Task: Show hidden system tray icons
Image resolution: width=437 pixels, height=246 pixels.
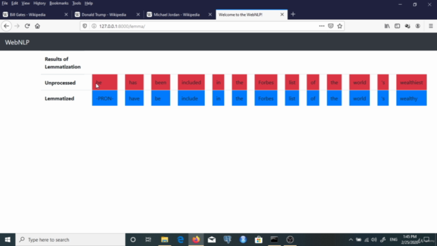Action: [350, 240]
